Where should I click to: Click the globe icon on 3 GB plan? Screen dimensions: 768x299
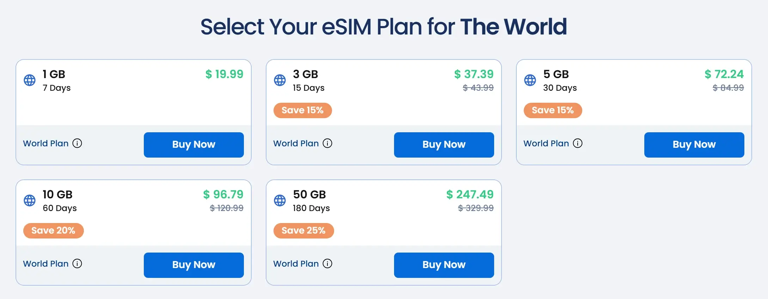click(280, 80)
